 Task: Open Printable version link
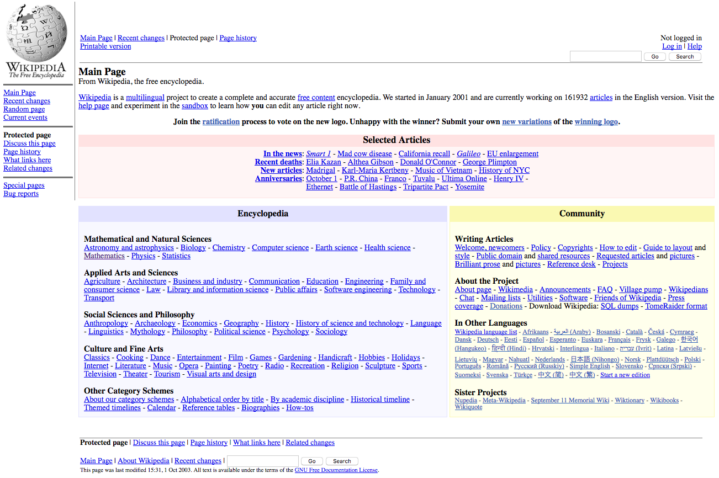point(105,46)
